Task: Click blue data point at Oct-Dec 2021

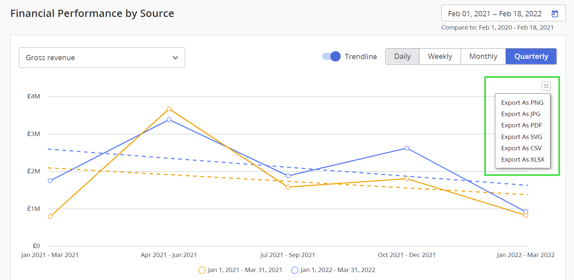Action: click(407, 148)
